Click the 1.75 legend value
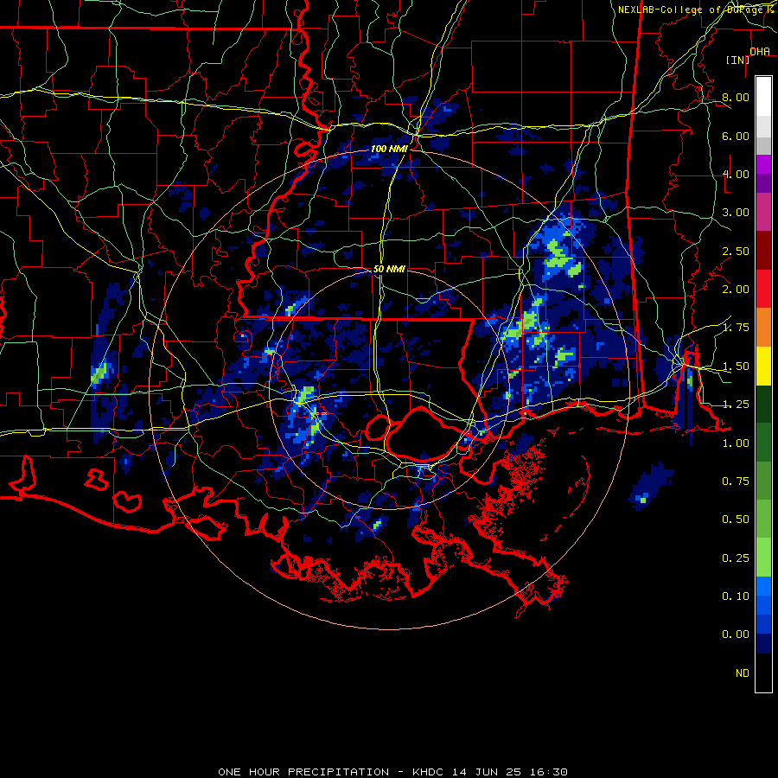The width and height of the screenshot is (778, 778). point(736,328)
